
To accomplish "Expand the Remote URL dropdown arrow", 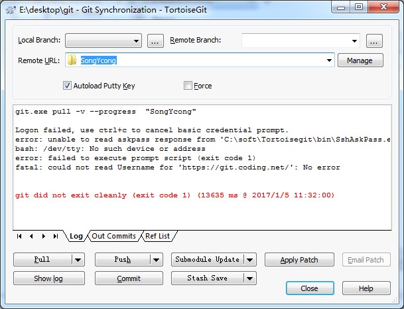I will tap(329, 60).
